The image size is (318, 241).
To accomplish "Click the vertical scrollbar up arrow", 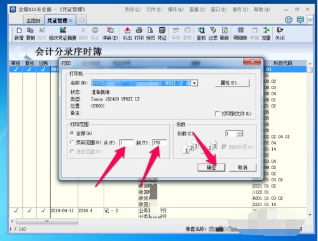I will coord(310,64).
